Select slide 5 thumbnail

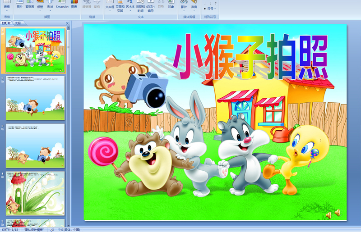tap(35, 223)
